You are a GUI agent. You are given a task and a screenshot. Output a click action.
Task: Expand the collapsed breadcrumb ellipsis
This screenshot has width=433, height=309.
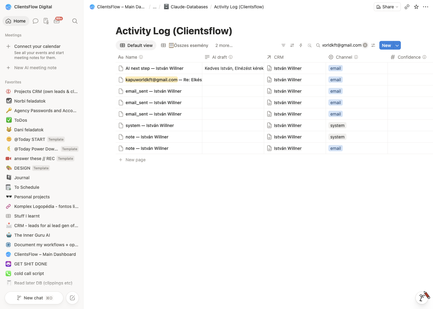coord(155,7)
